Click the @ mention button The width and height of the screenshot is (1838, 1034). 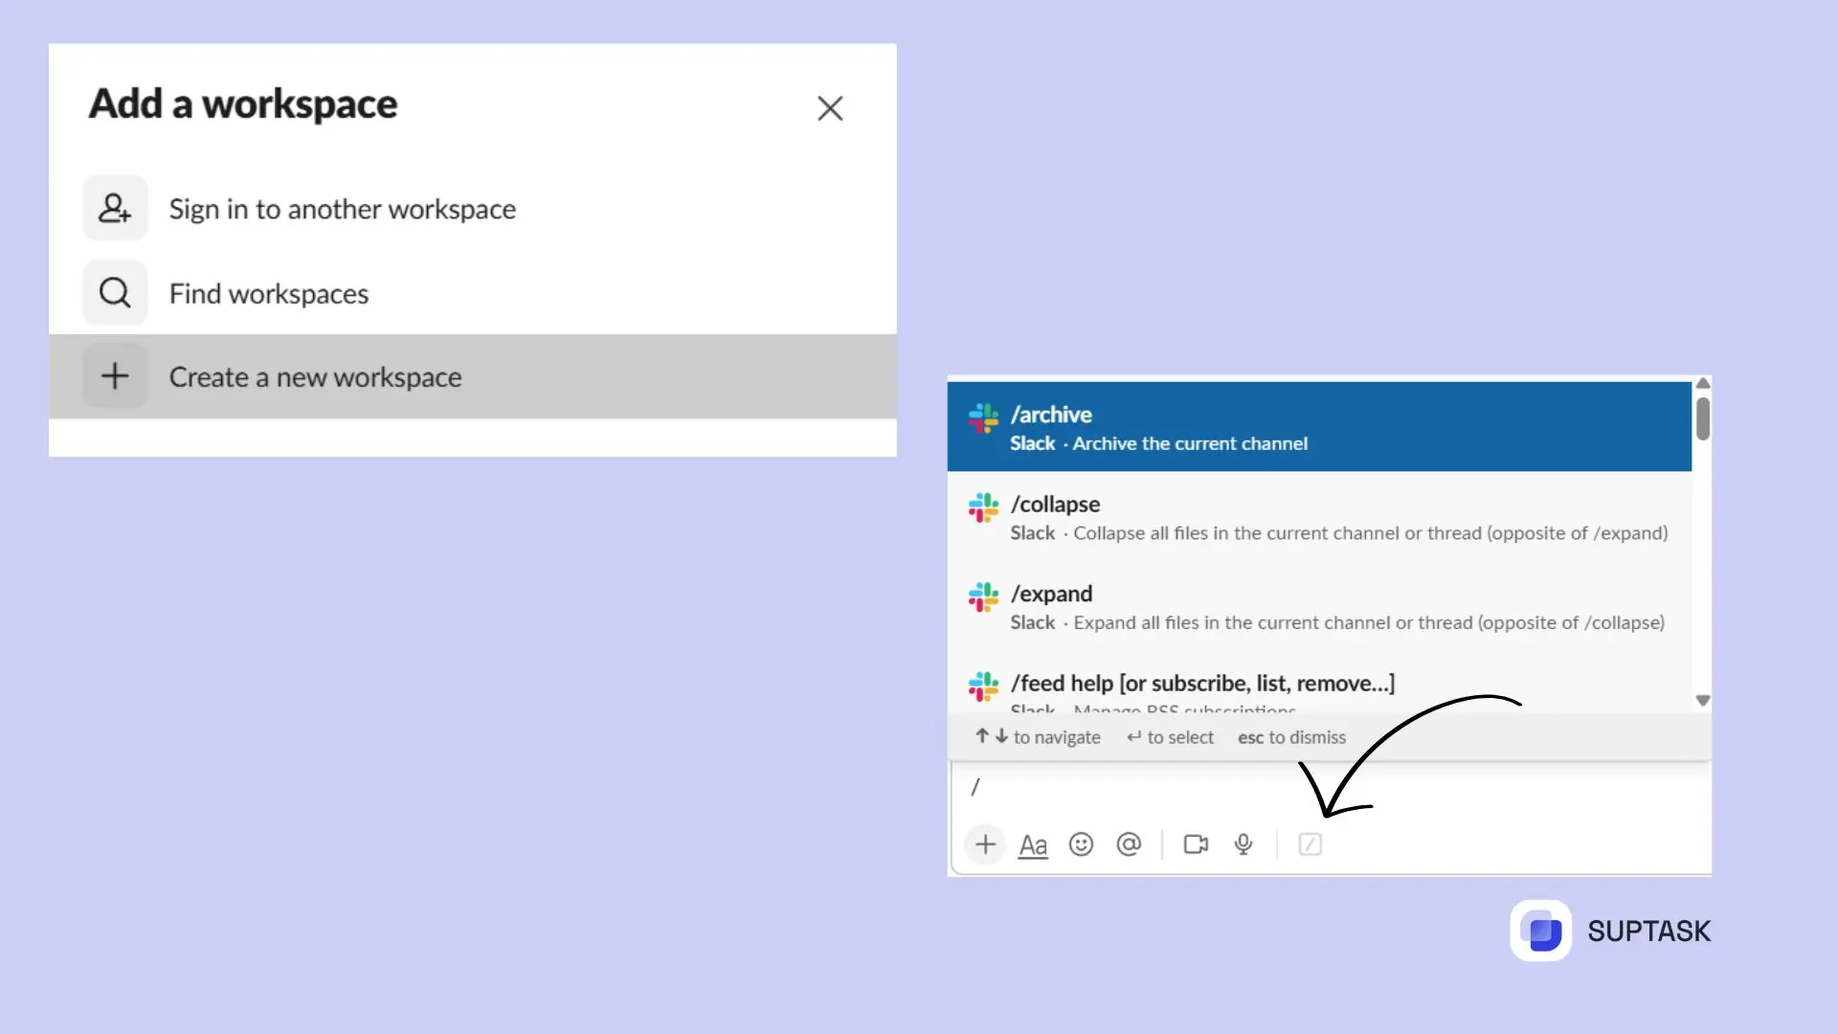1129,844
